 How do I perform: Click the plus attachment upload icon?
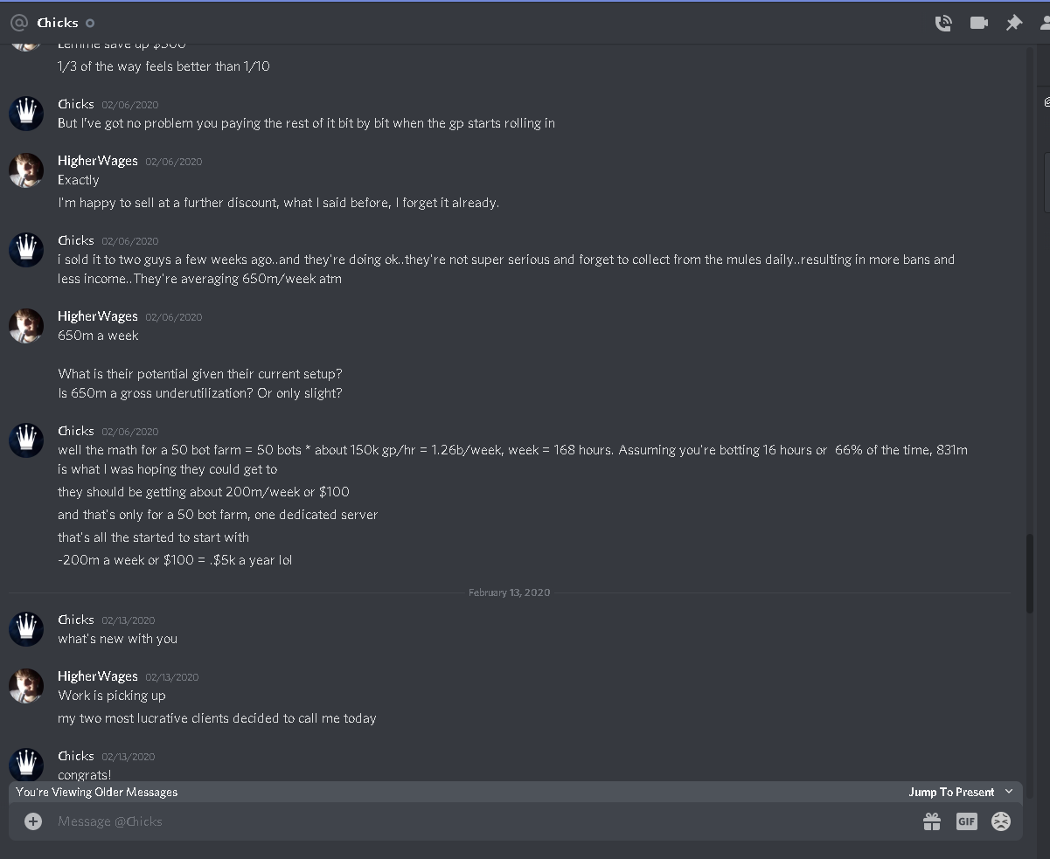pos(33,821)
